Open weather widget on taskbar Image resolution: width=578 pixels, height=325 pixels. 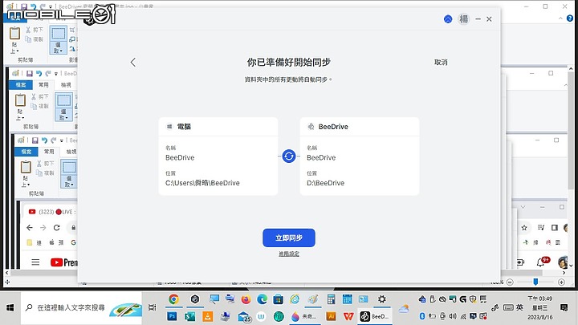click(x=404, y=309)
